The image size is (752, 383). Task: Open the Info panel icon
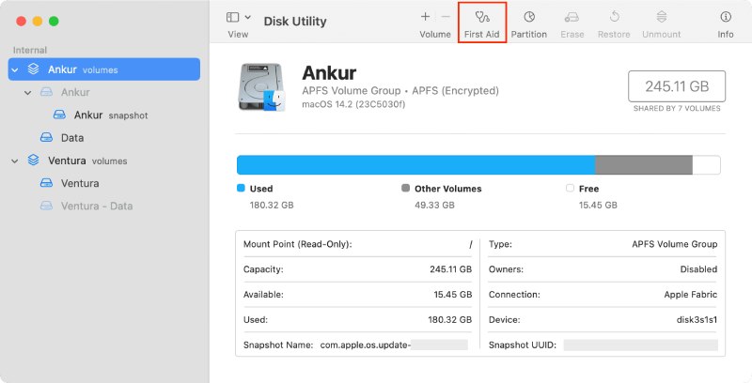(x=726, y=17)
